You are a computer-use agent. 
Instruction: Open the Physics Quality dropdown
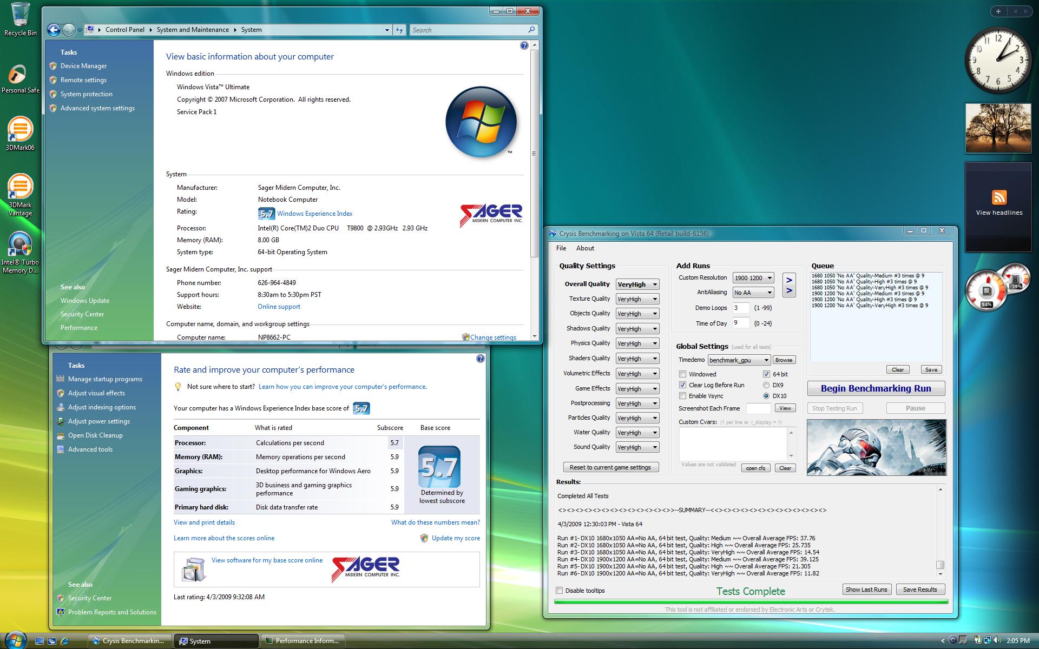click(637, 343)
